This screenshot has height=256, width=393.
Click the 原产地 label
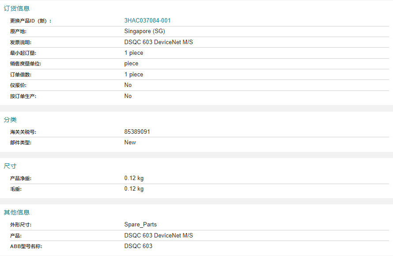pos(18,32)
